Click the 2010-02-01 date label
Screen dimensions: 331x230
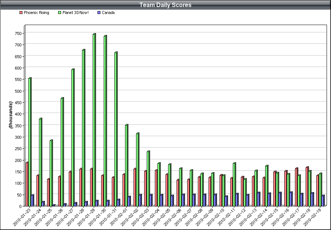click(x=119, y=217)
